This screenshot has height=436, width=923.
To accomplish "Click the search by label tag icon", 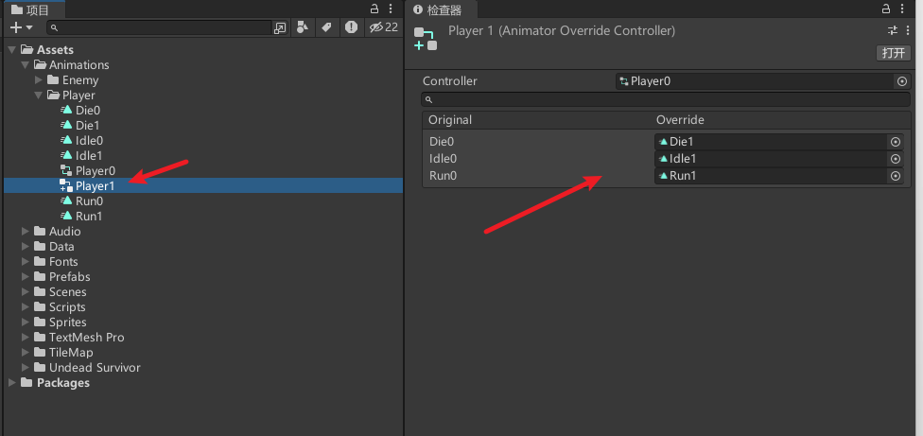I will pos(326,28).
